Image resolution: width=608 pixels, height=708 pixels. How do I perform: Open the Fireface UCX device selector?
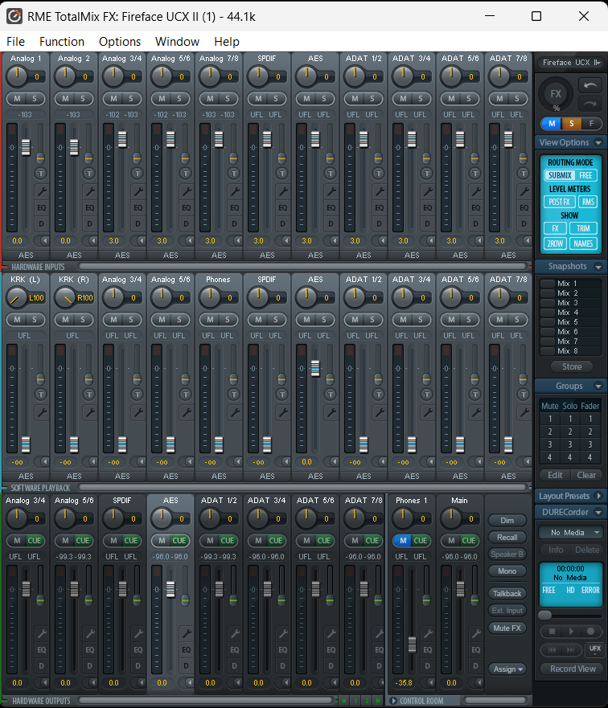click(571, 63)
